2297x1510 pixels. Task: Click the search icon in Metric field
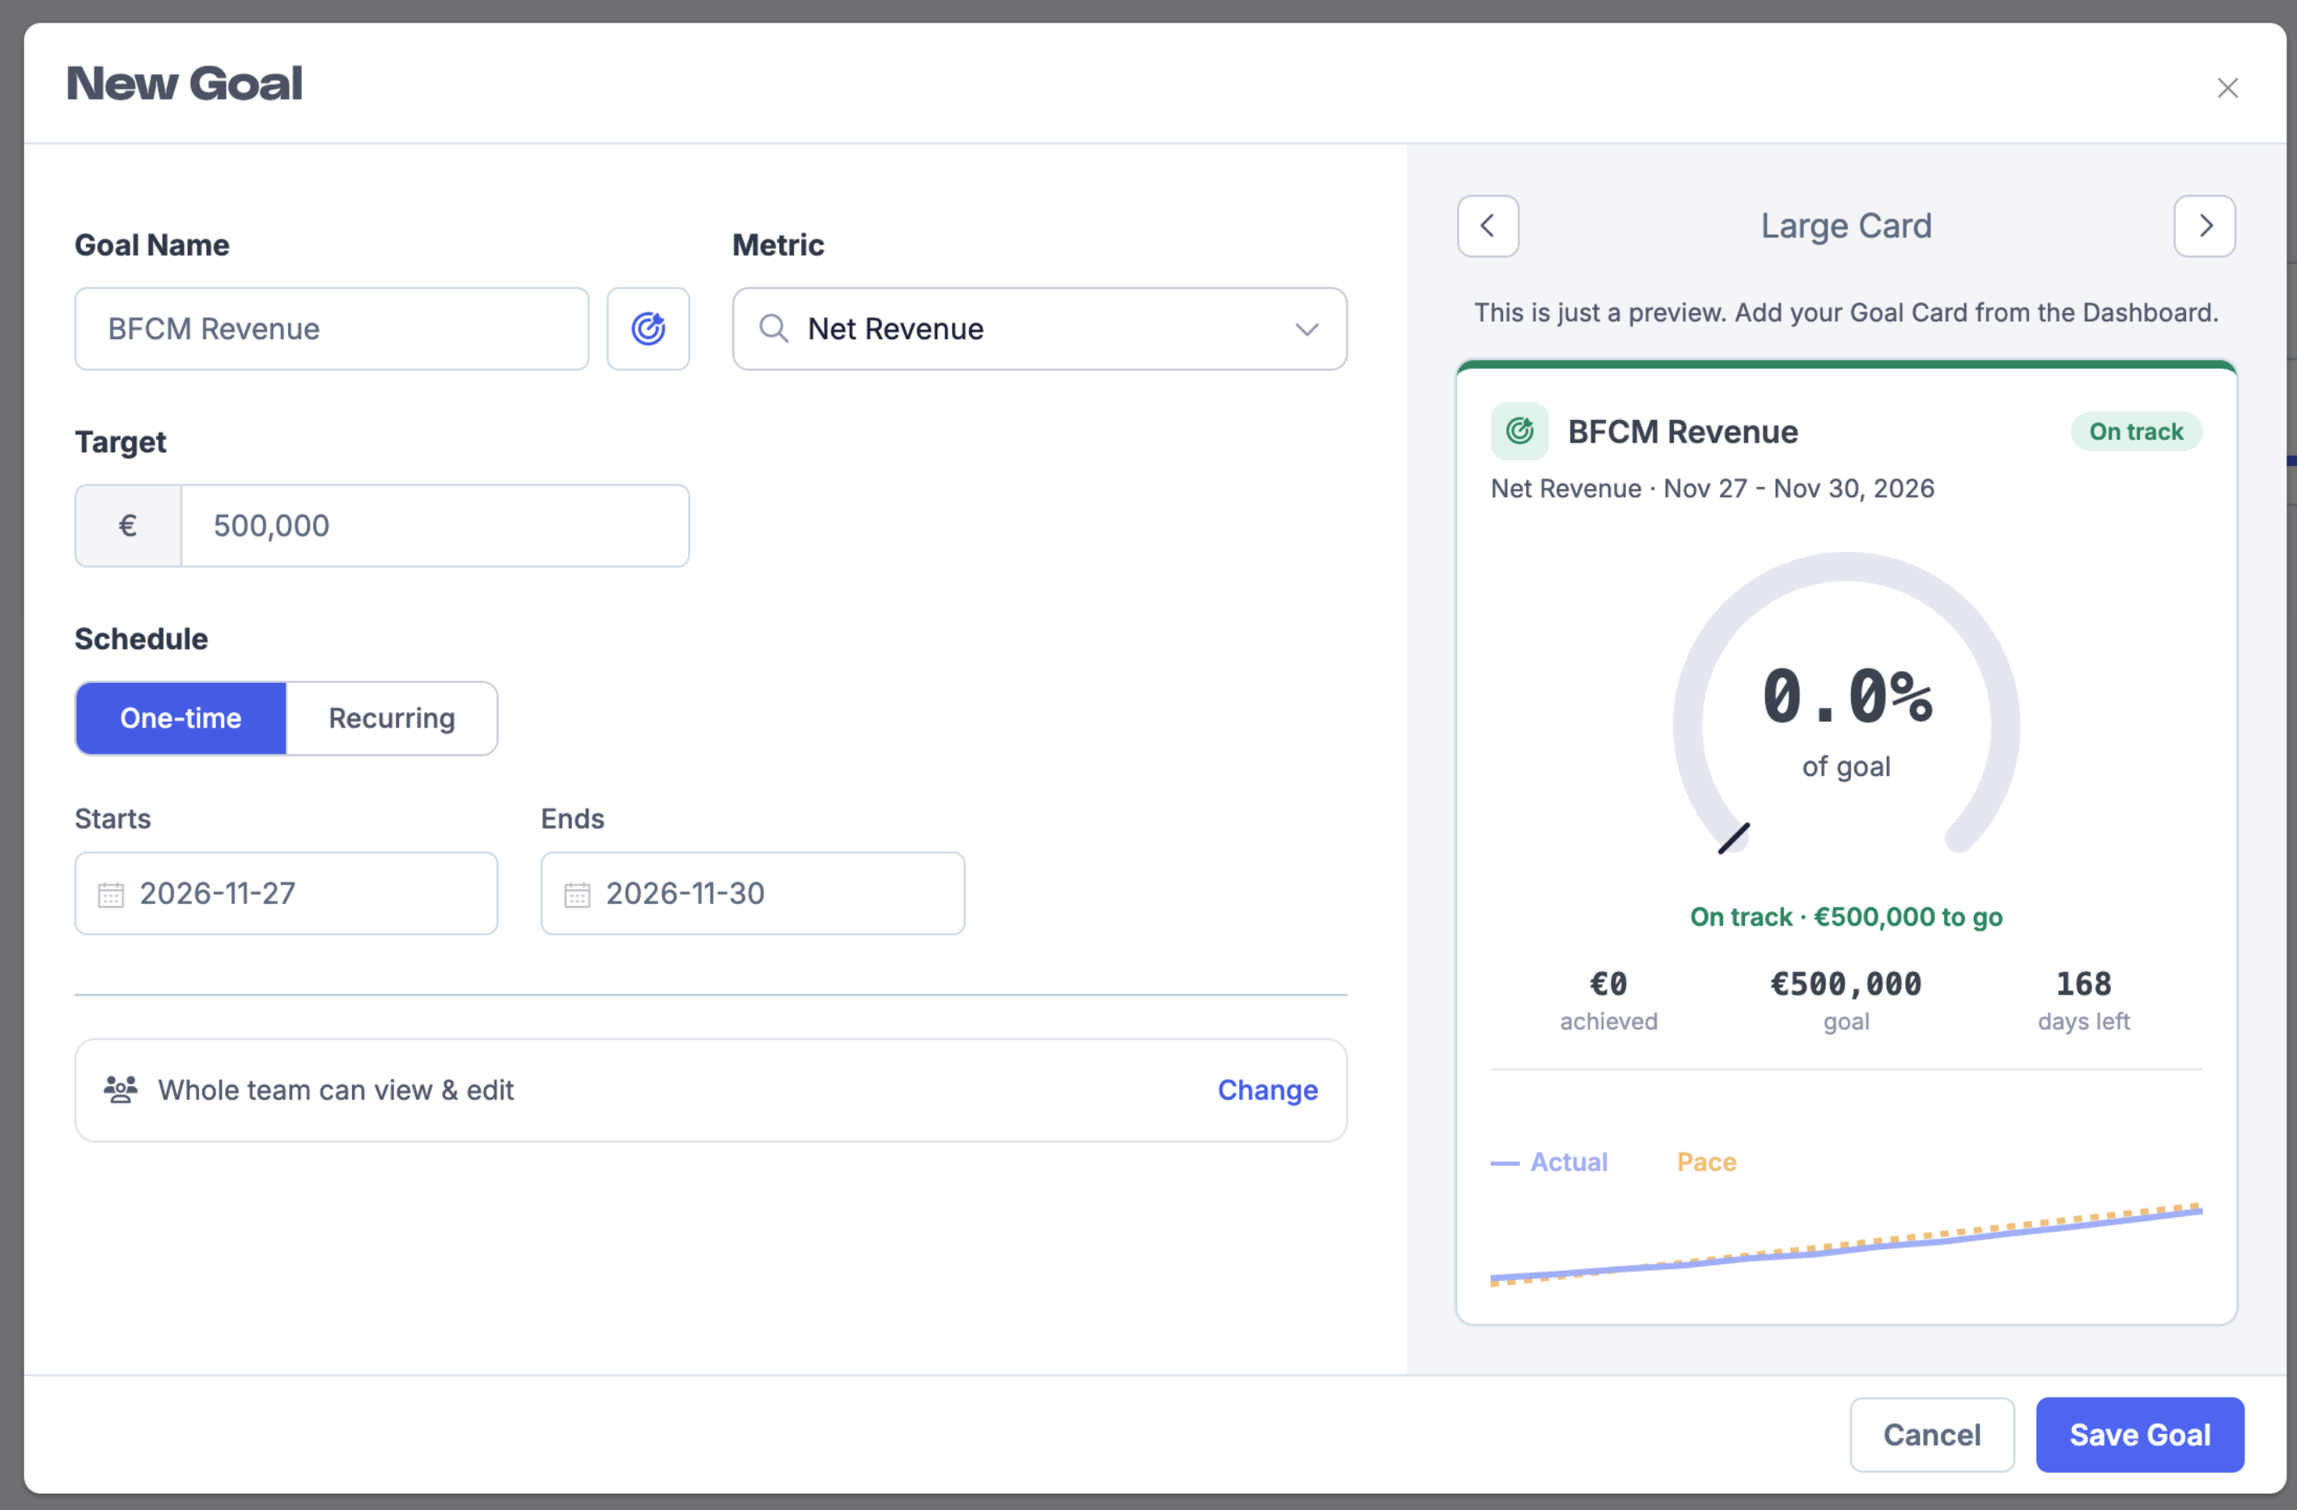[773, 329]
